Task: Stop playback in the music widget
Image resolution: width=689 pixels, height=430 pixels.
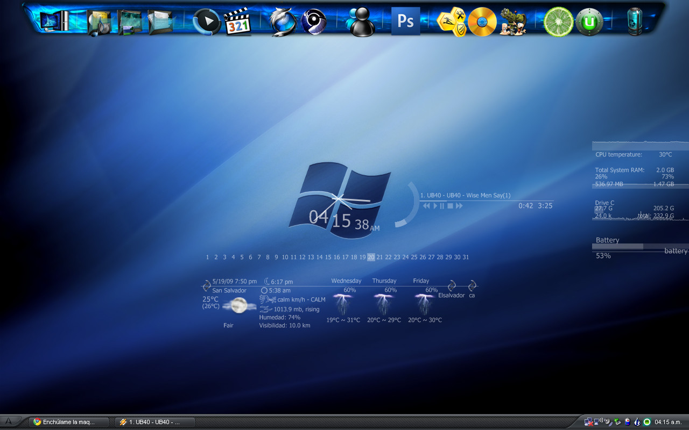Action: (450, 206)
